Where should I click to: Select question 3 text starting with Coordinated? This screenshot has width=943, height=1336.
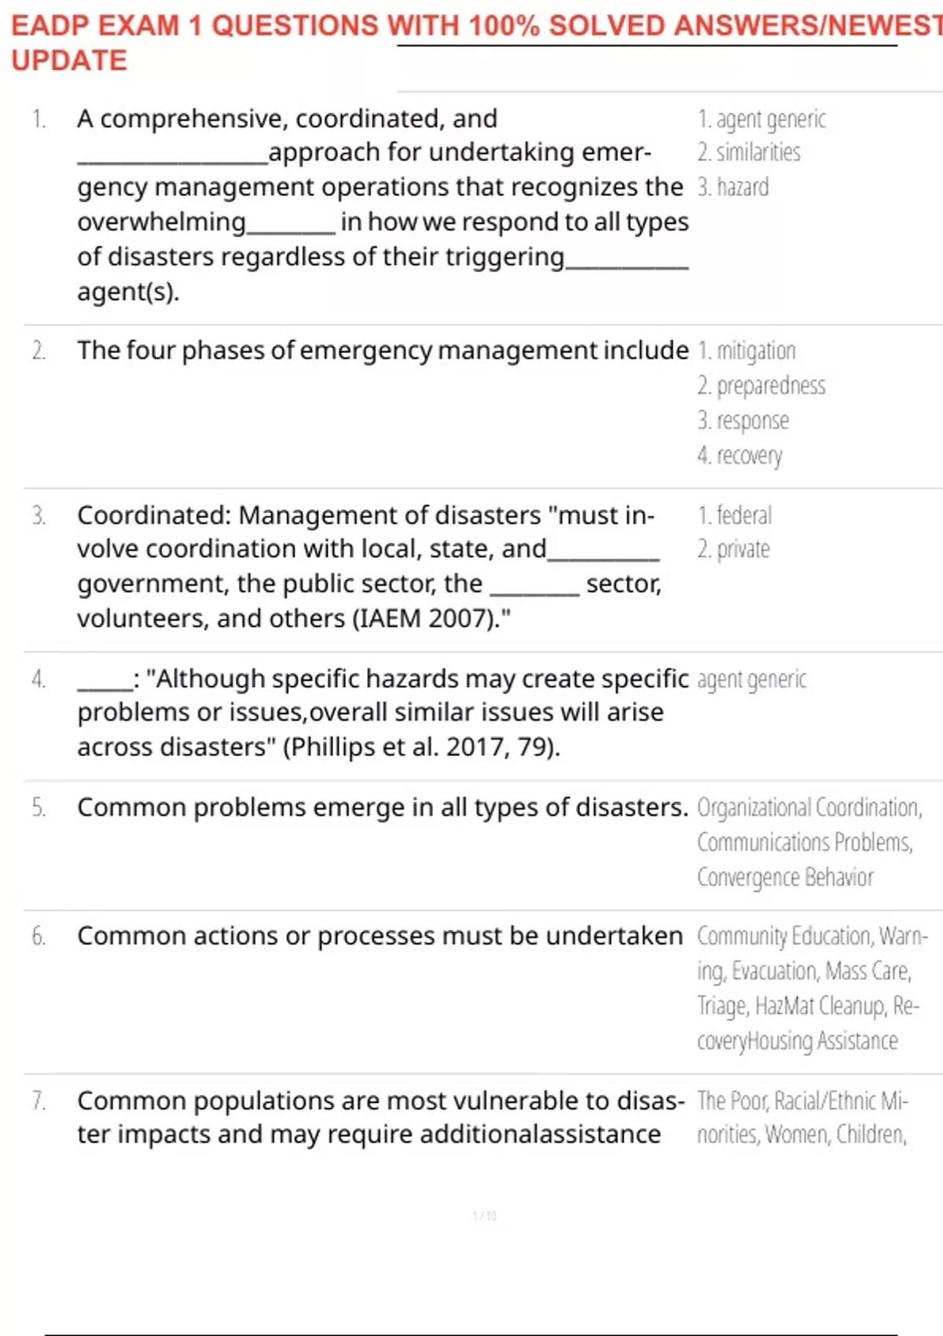click(369, 567)
